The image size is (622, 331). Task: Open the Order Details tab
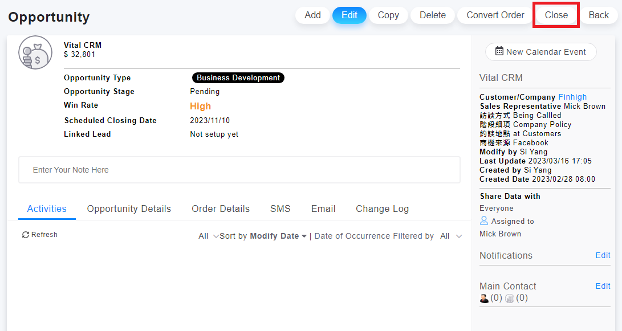coord(221,209)
